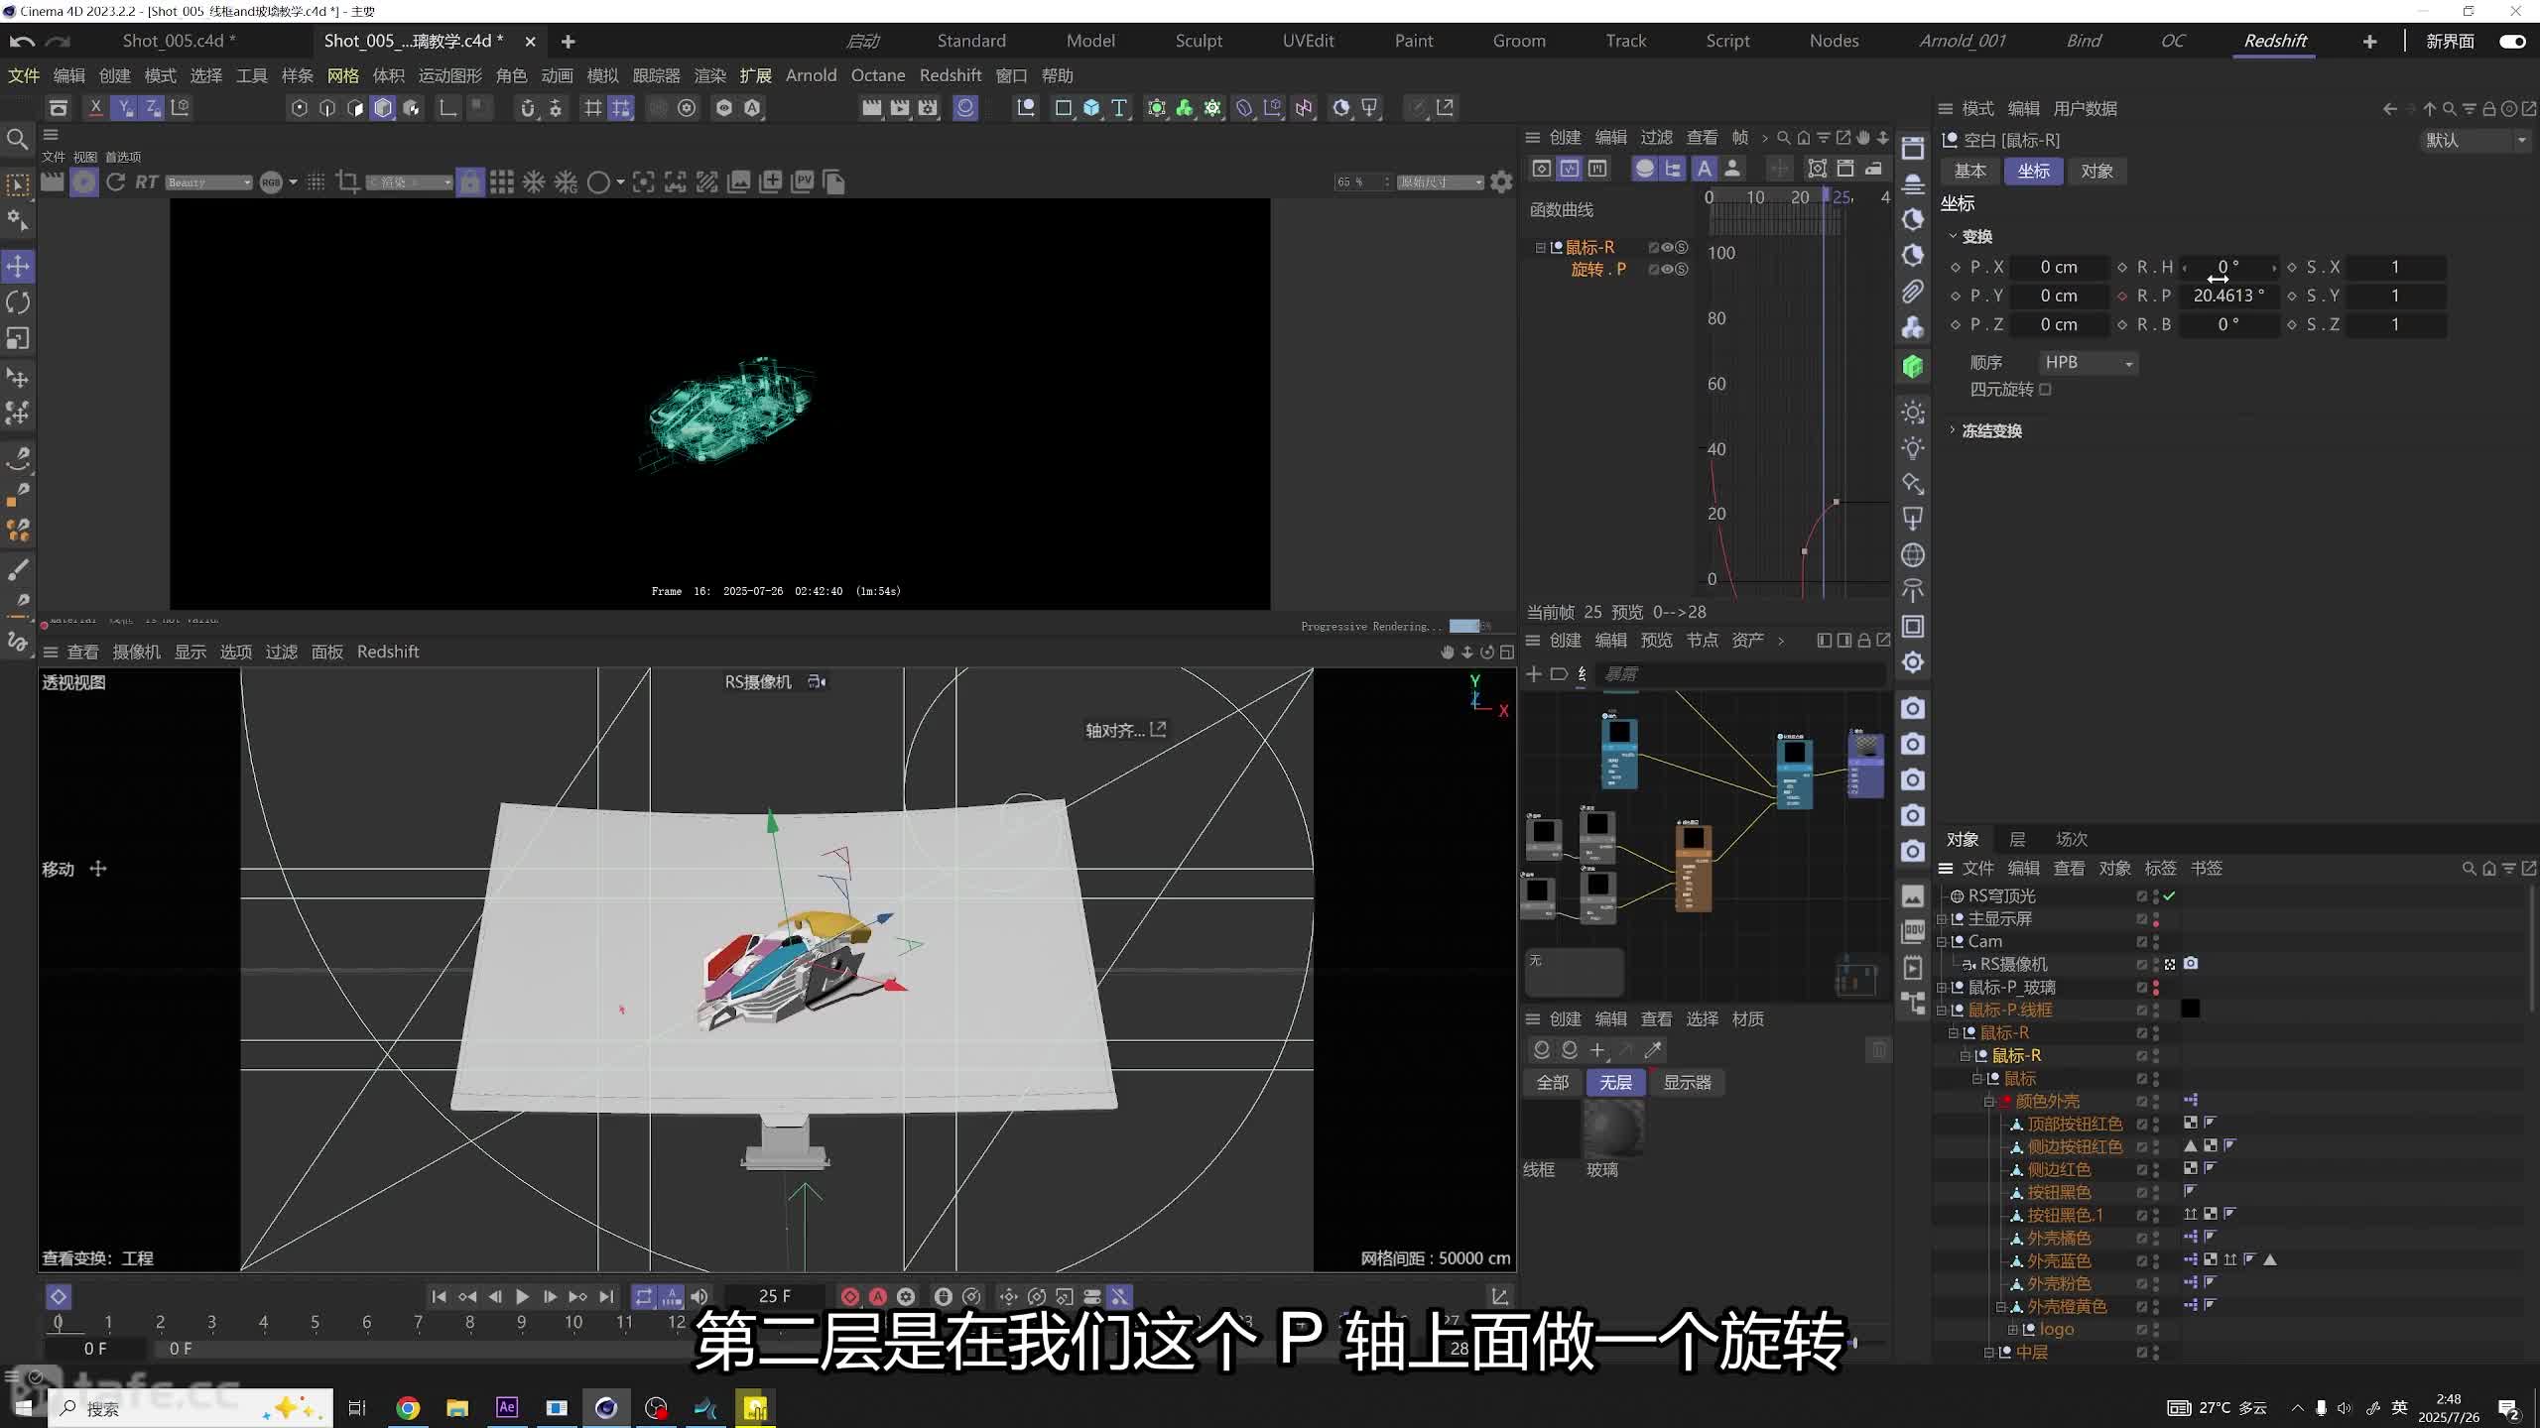Click the P.X coordinate input field

[2060, 268]
